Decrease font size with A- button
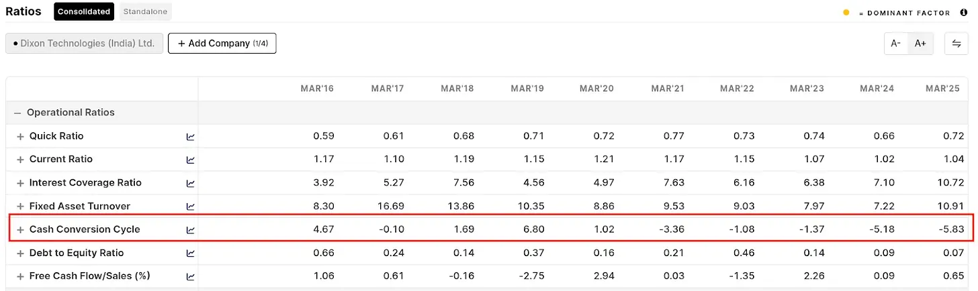 [x=895, y=44]
